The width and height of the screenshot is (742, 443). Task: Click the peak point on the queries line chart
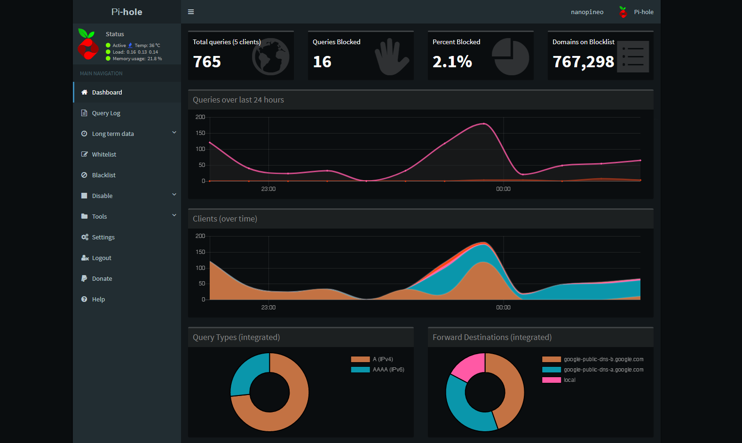484,124
